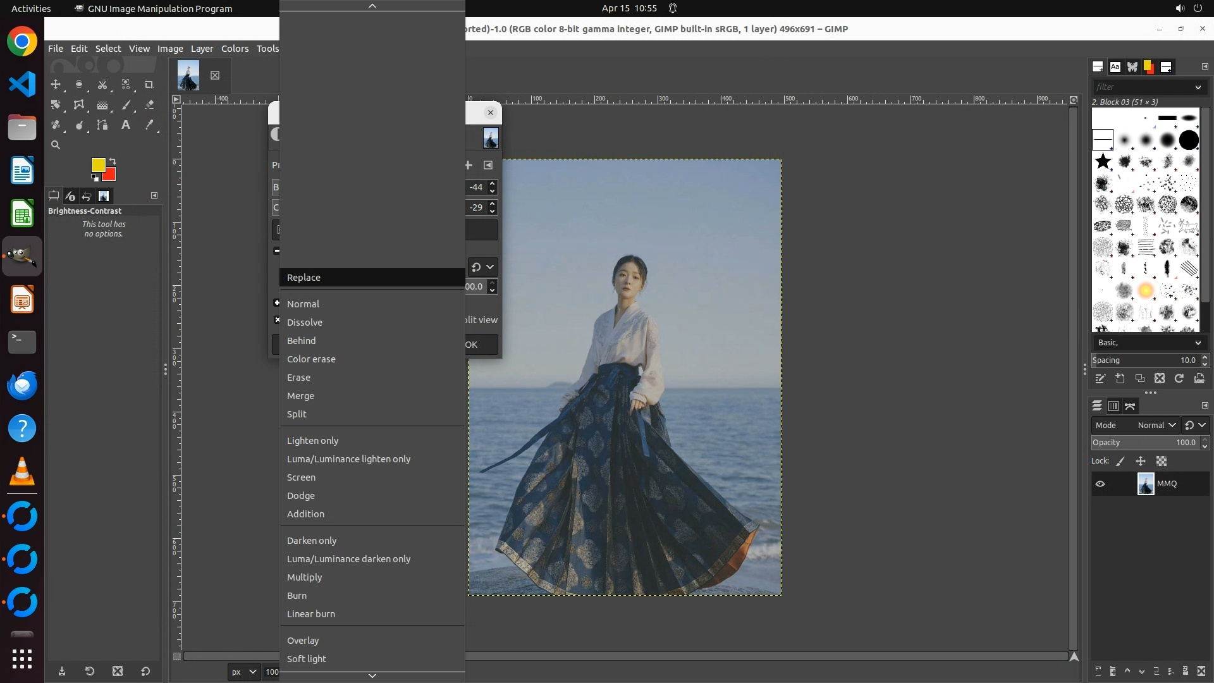Open the Colors menu

coord(235,49)
